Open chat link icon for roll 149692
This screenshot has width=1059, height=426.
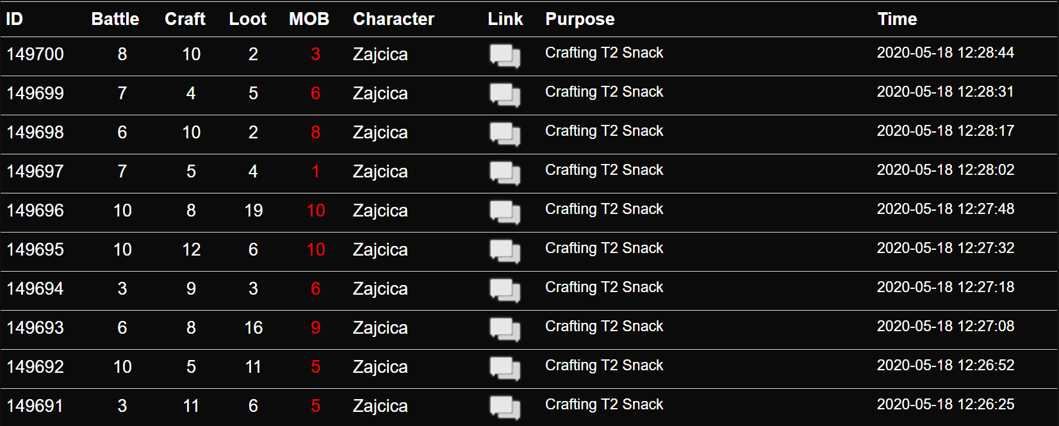click(x=505, y=368)
